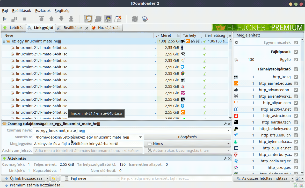Toggle Tárhelyszolgáltató checkbox
Viewport: 305px width, 188px height.
pos(296,69)
